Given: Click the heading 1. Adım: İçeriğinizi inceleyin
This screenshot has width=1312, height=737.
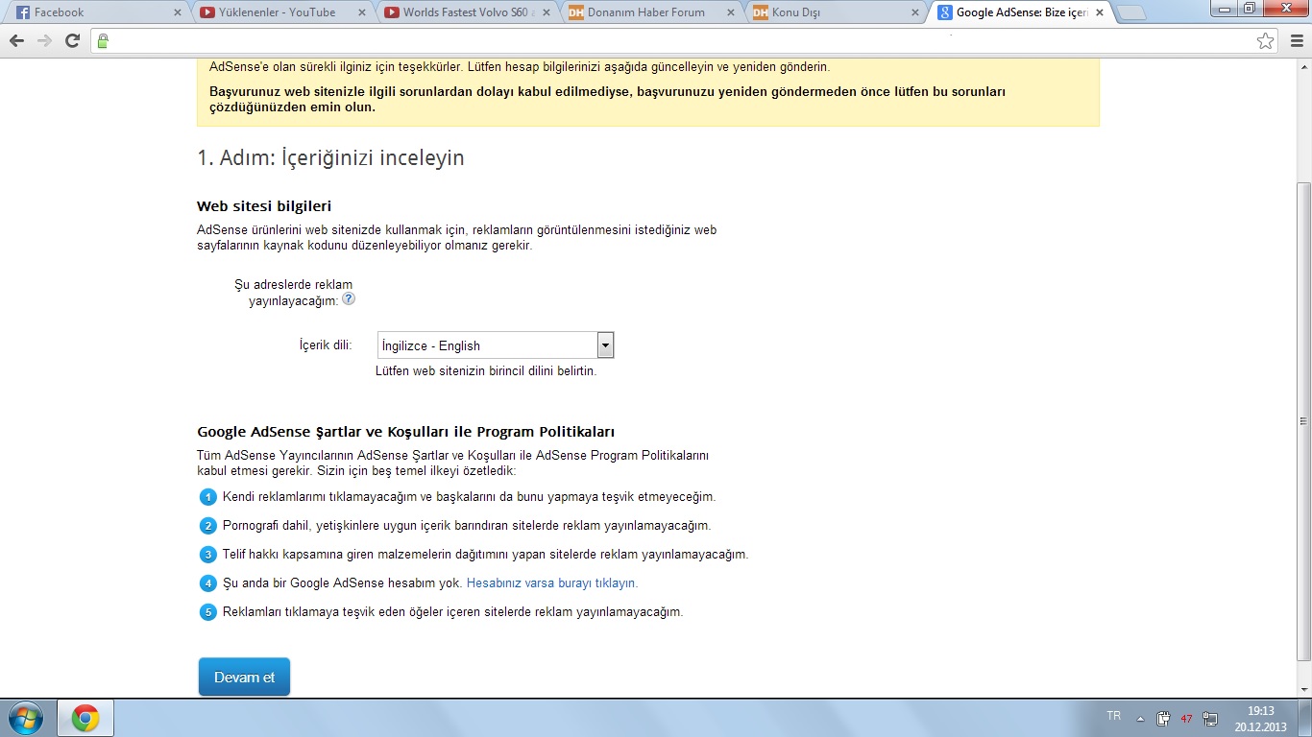Looking at the screenshot, I should pyautogui.click(x=330, y=158).
